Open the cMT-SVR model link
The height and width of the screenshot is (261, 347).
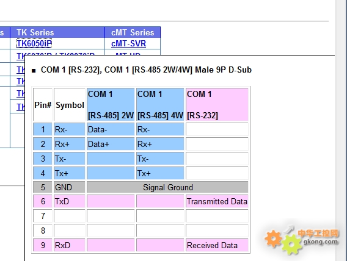[128, 43]
